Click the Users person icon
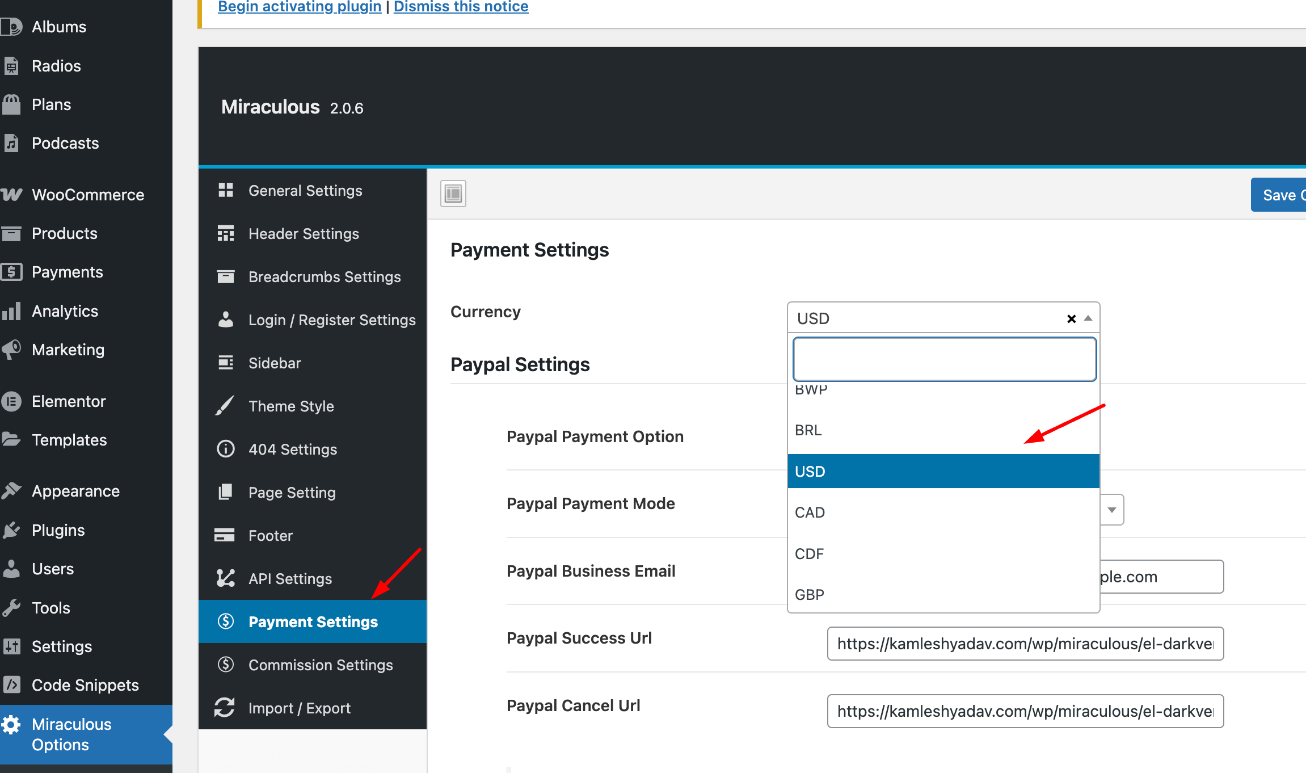1306x773 pixels. pos(11,569)
